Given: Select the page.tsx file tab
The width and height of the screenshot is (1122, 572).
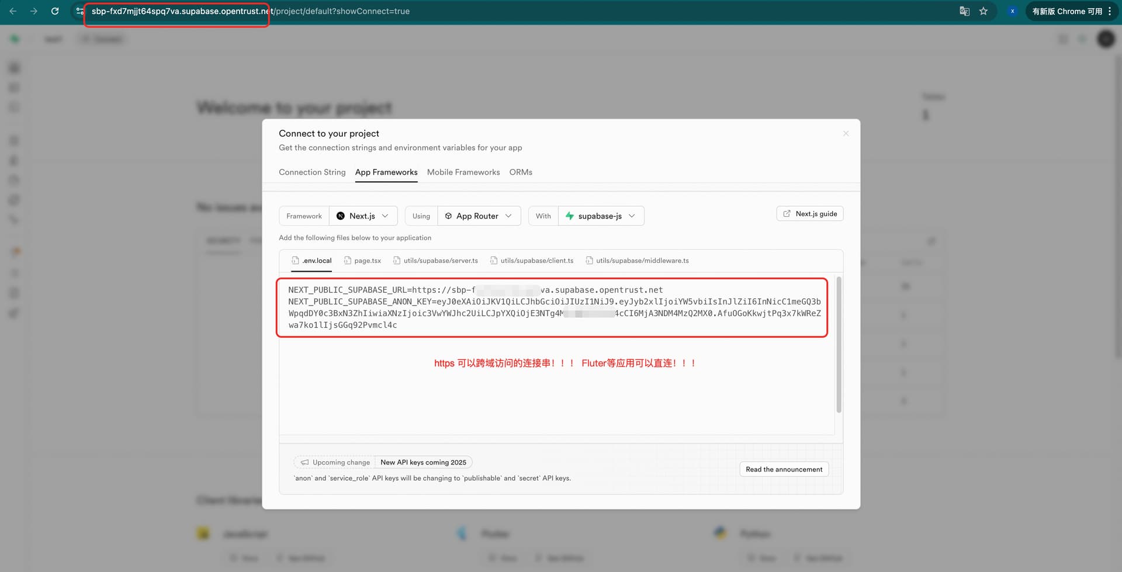Looking at the screenshot, I should coord(362,261).
